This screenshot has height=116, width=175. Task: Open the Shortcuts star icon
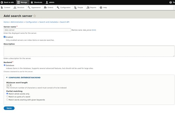pos(32,2)
